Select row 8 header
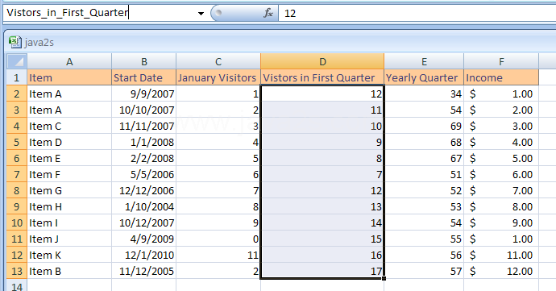The width and height of the screenshot is (556, 291). 17,190
